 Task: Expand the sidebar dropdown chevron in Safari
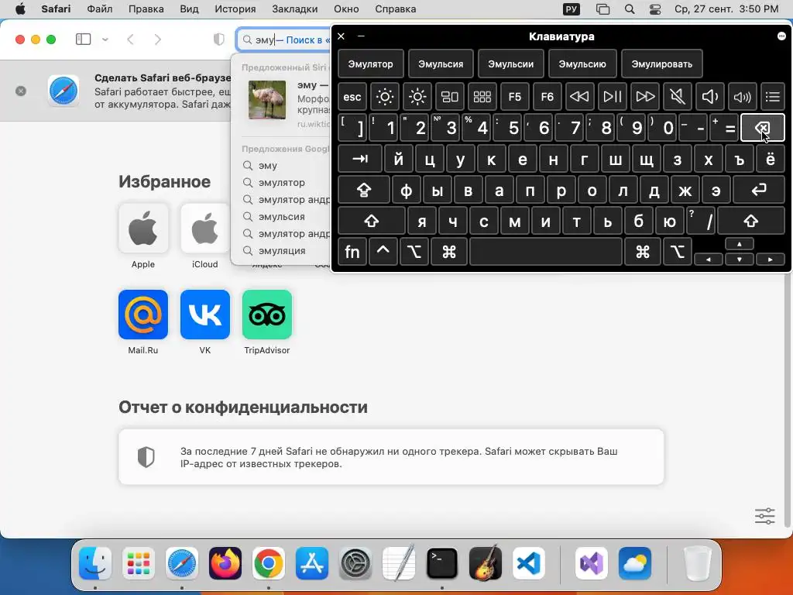pos(105,40)
